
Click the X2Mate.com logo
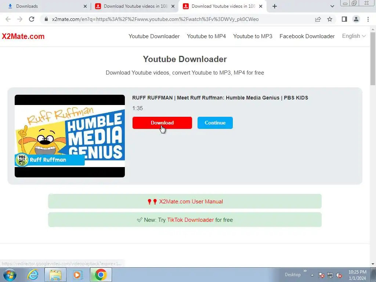[23, 36]
